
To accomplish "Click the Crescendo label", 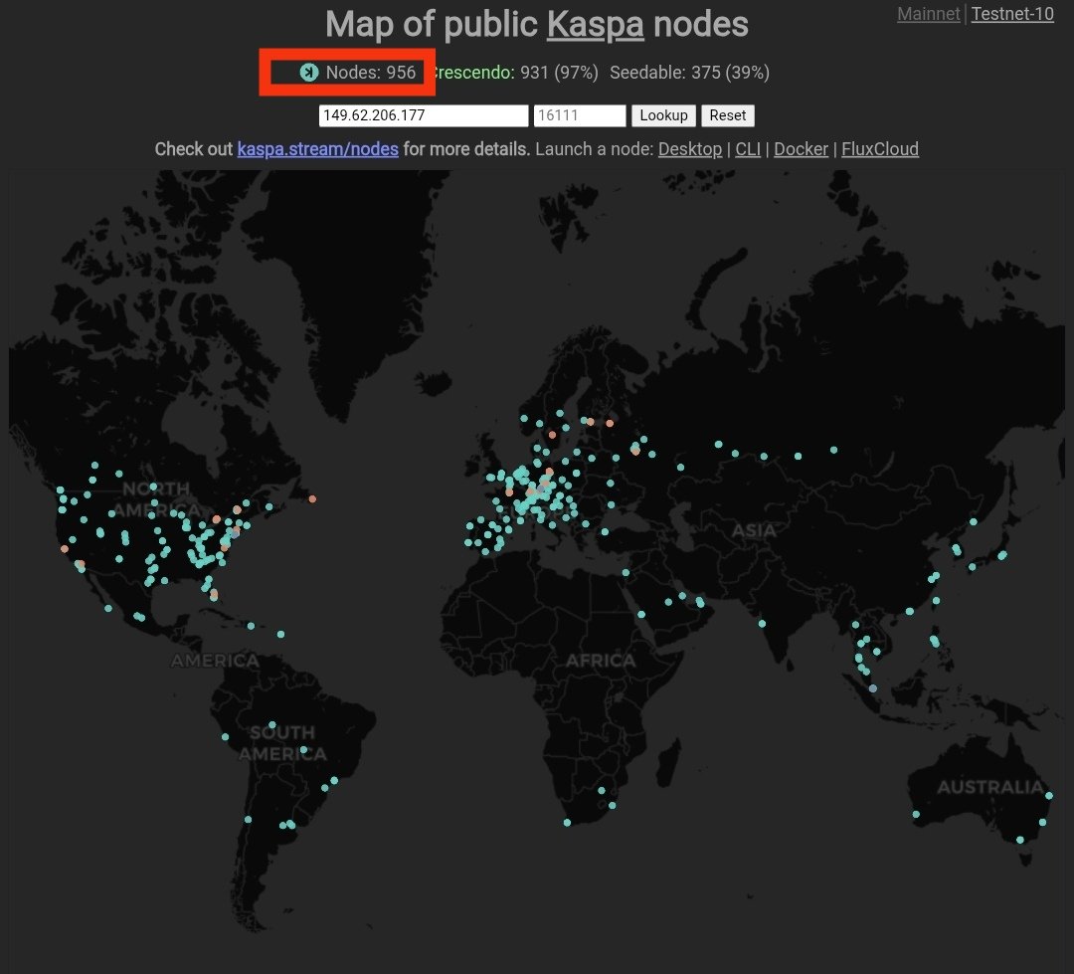I will click(473, 73).
